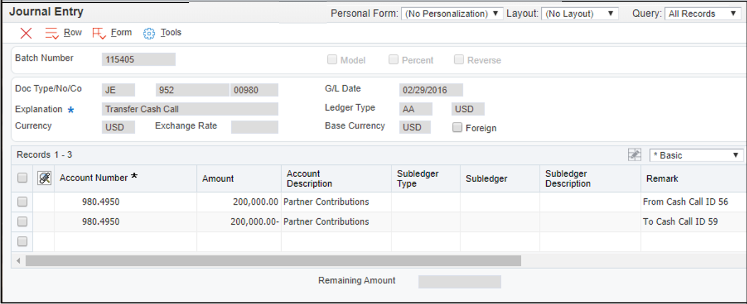
Task: Open the Tools menu
Action: (171, 33)
